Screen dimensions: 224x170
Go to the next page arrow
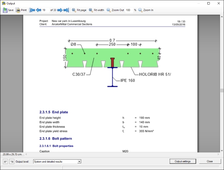tap(60, 10)
